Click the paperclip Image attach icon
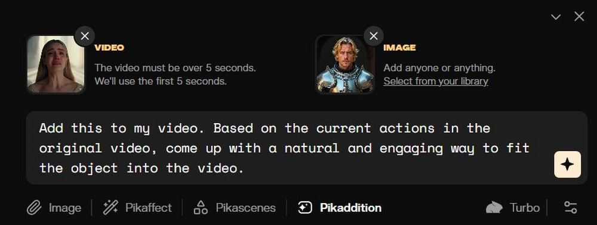The image size is (597, 225). 34,208
